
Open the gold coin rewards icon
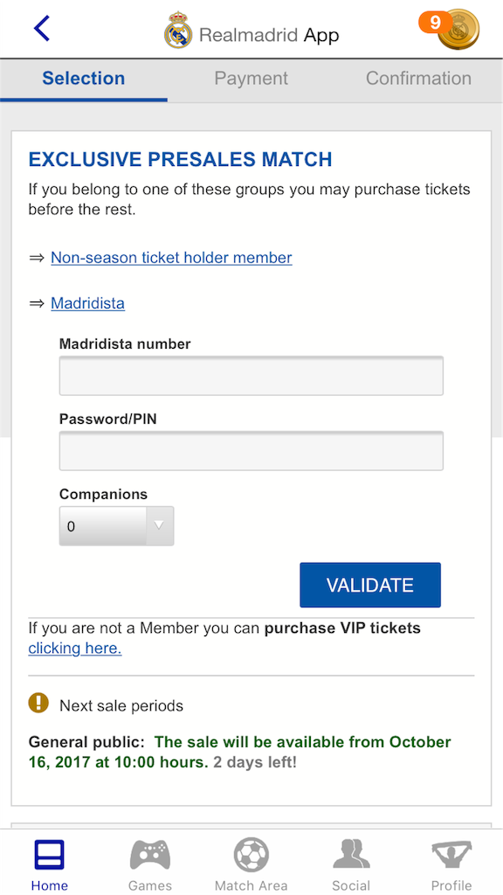459,30
